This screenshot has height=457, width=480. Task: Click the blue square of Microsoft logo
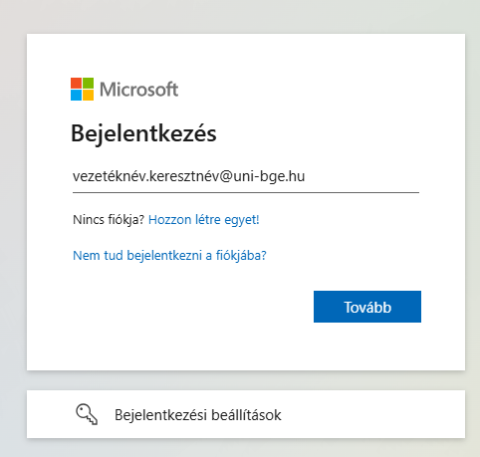[x=76, y=95]
